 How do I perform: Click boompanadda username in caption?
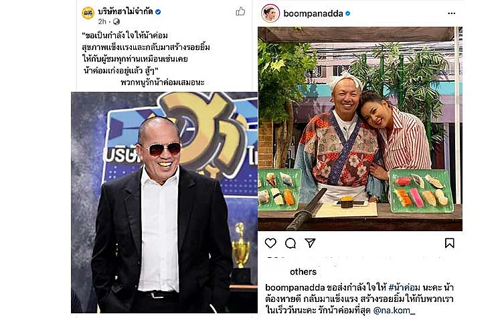(295, 287)
